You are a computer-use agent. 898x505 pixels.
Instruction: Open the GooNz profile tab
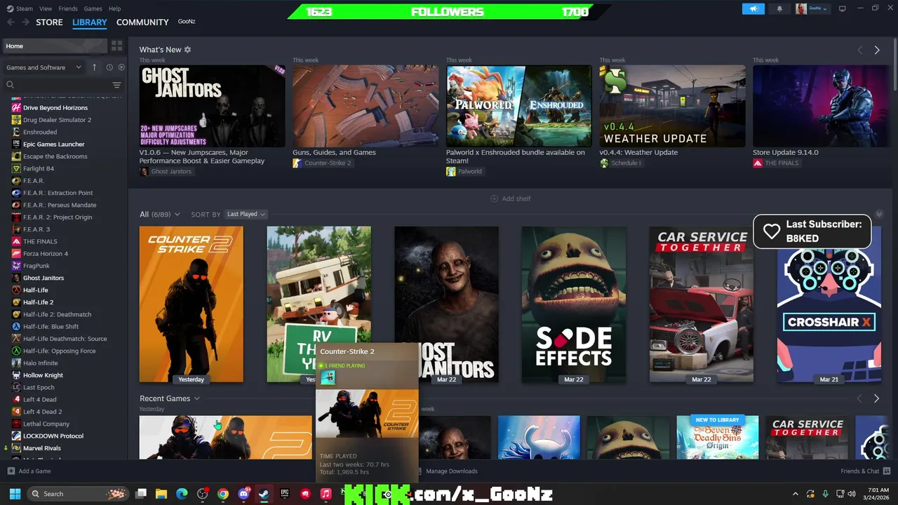(187, 22)
